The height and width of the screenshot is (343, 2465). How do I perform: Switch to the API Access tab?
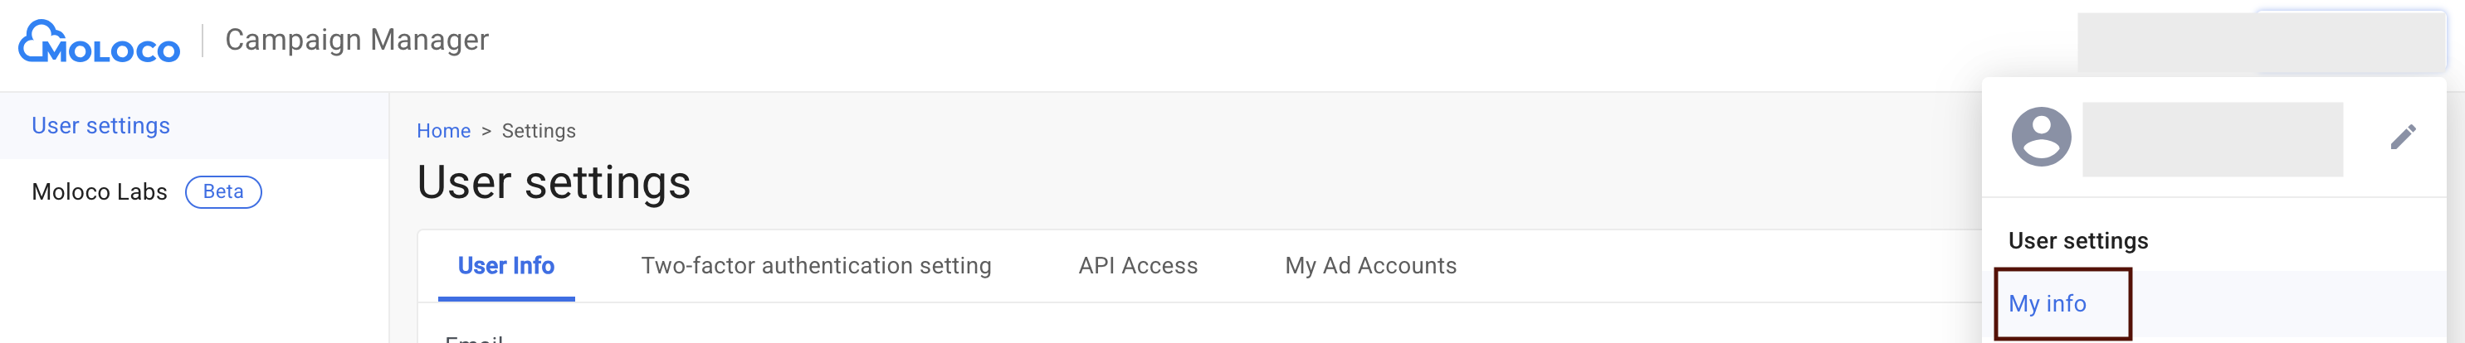[x=1138, y=266]
